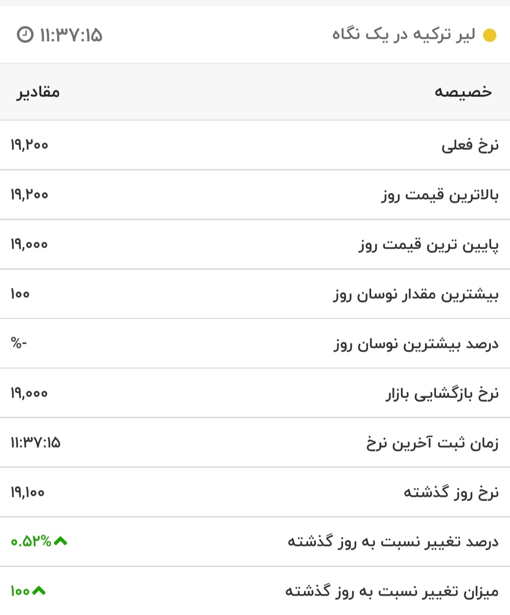Click the خصیصه column header
The height and width of the screenshot is (615, 510).
coord(463,92)
